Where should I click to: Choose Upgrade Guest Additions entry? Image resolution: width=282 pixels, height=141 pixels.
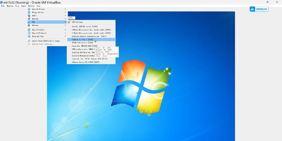tap(47, 44)
